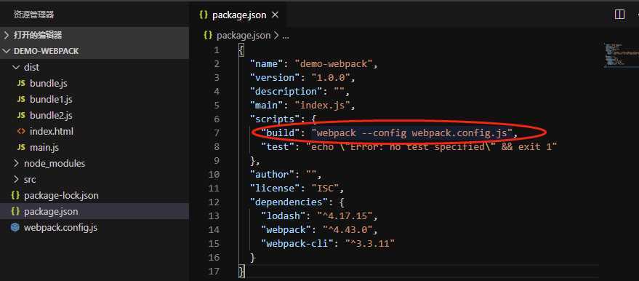This screenshot has width=639, height=281.
Task: Expand the node_modules folder
Action: [95, 164]
